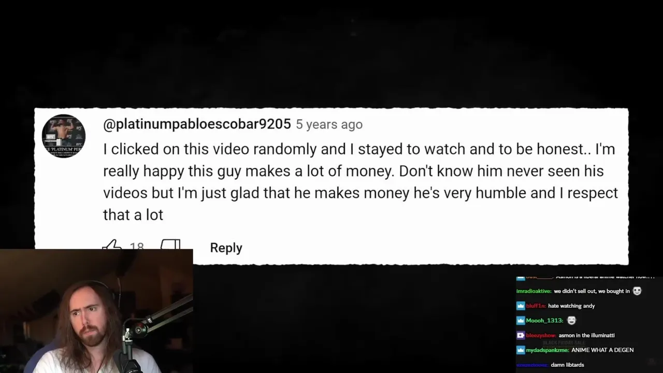This screenshot has height=373, width=663.
Task: Select the imradioaktive chat username
Action: coord(534,291)
